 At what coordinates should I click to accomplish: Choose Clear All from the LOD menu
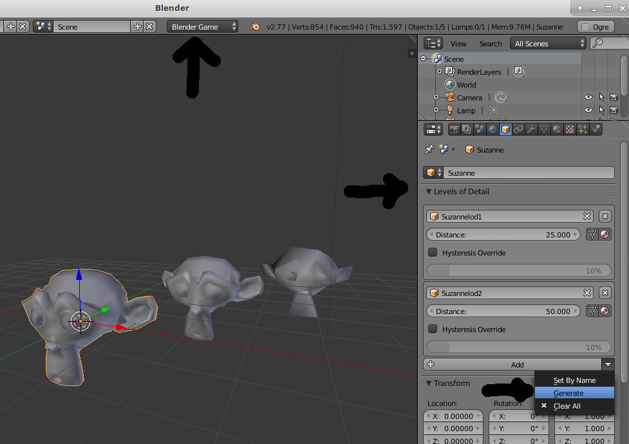[x=574, y=406]
